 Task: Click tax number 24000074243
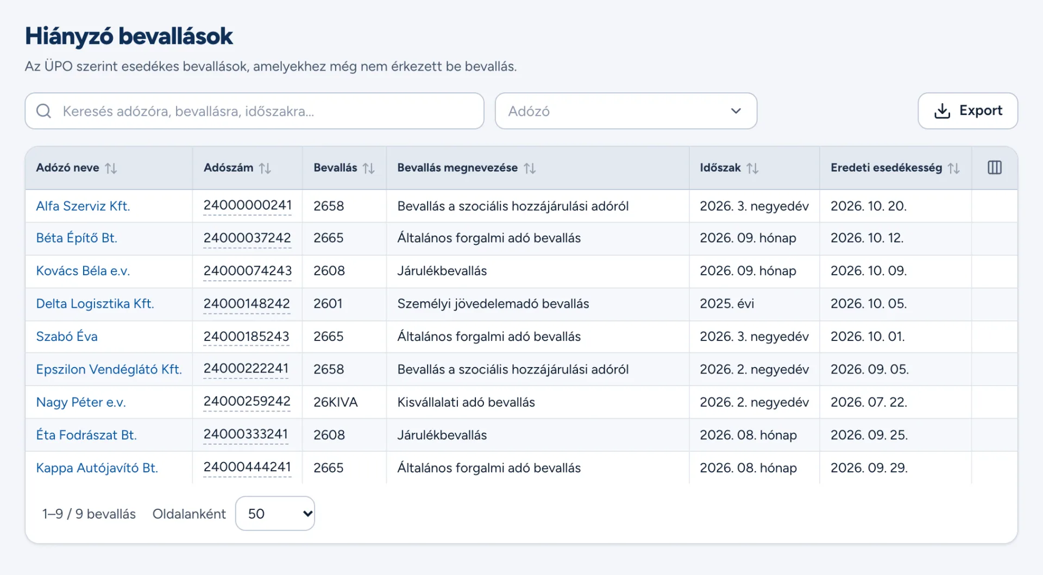[x=248, y=270]
